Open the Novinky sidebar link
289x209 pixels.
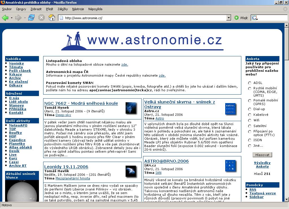[x=16, y=63]
